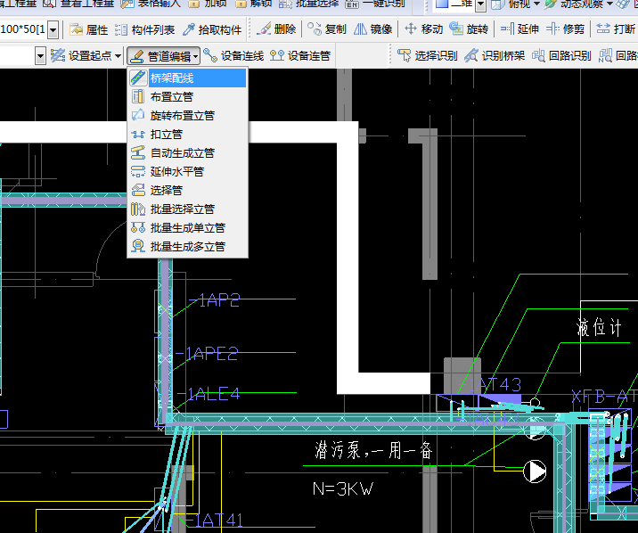Activate the 移动 move tool
Image resolution: width=638 pixels, height=533 pixels.
[423, 29]
